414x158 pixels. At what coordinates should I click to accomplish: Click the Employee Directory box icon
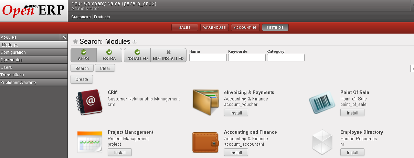[x=322, y=142]
